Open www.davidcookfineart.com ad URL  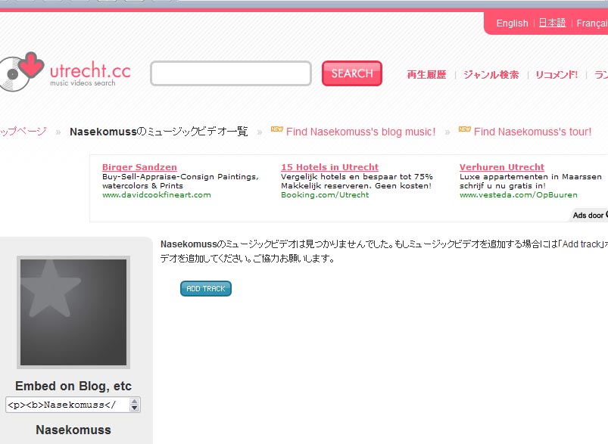tap(157, 195)
